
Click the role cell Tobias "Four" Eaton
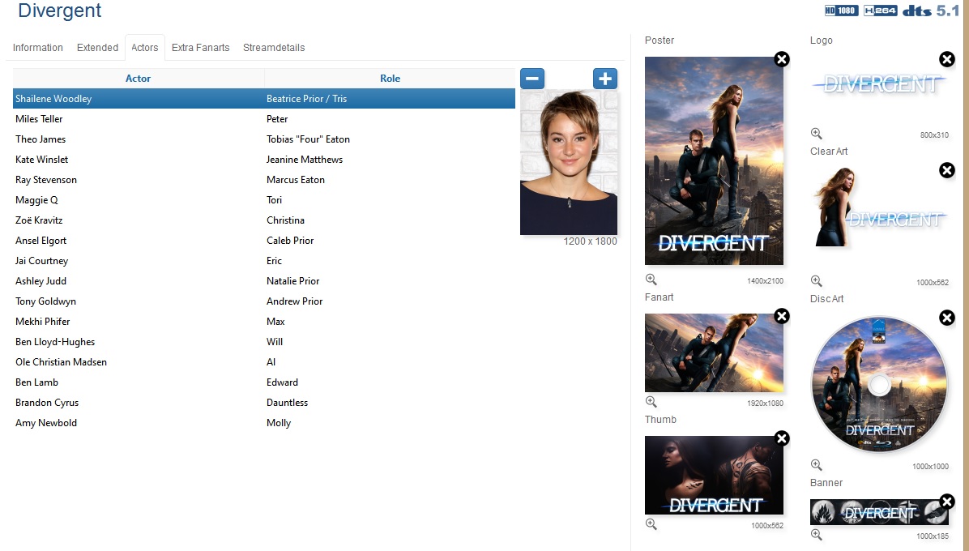pyautogui.click(x=309, y=139)
